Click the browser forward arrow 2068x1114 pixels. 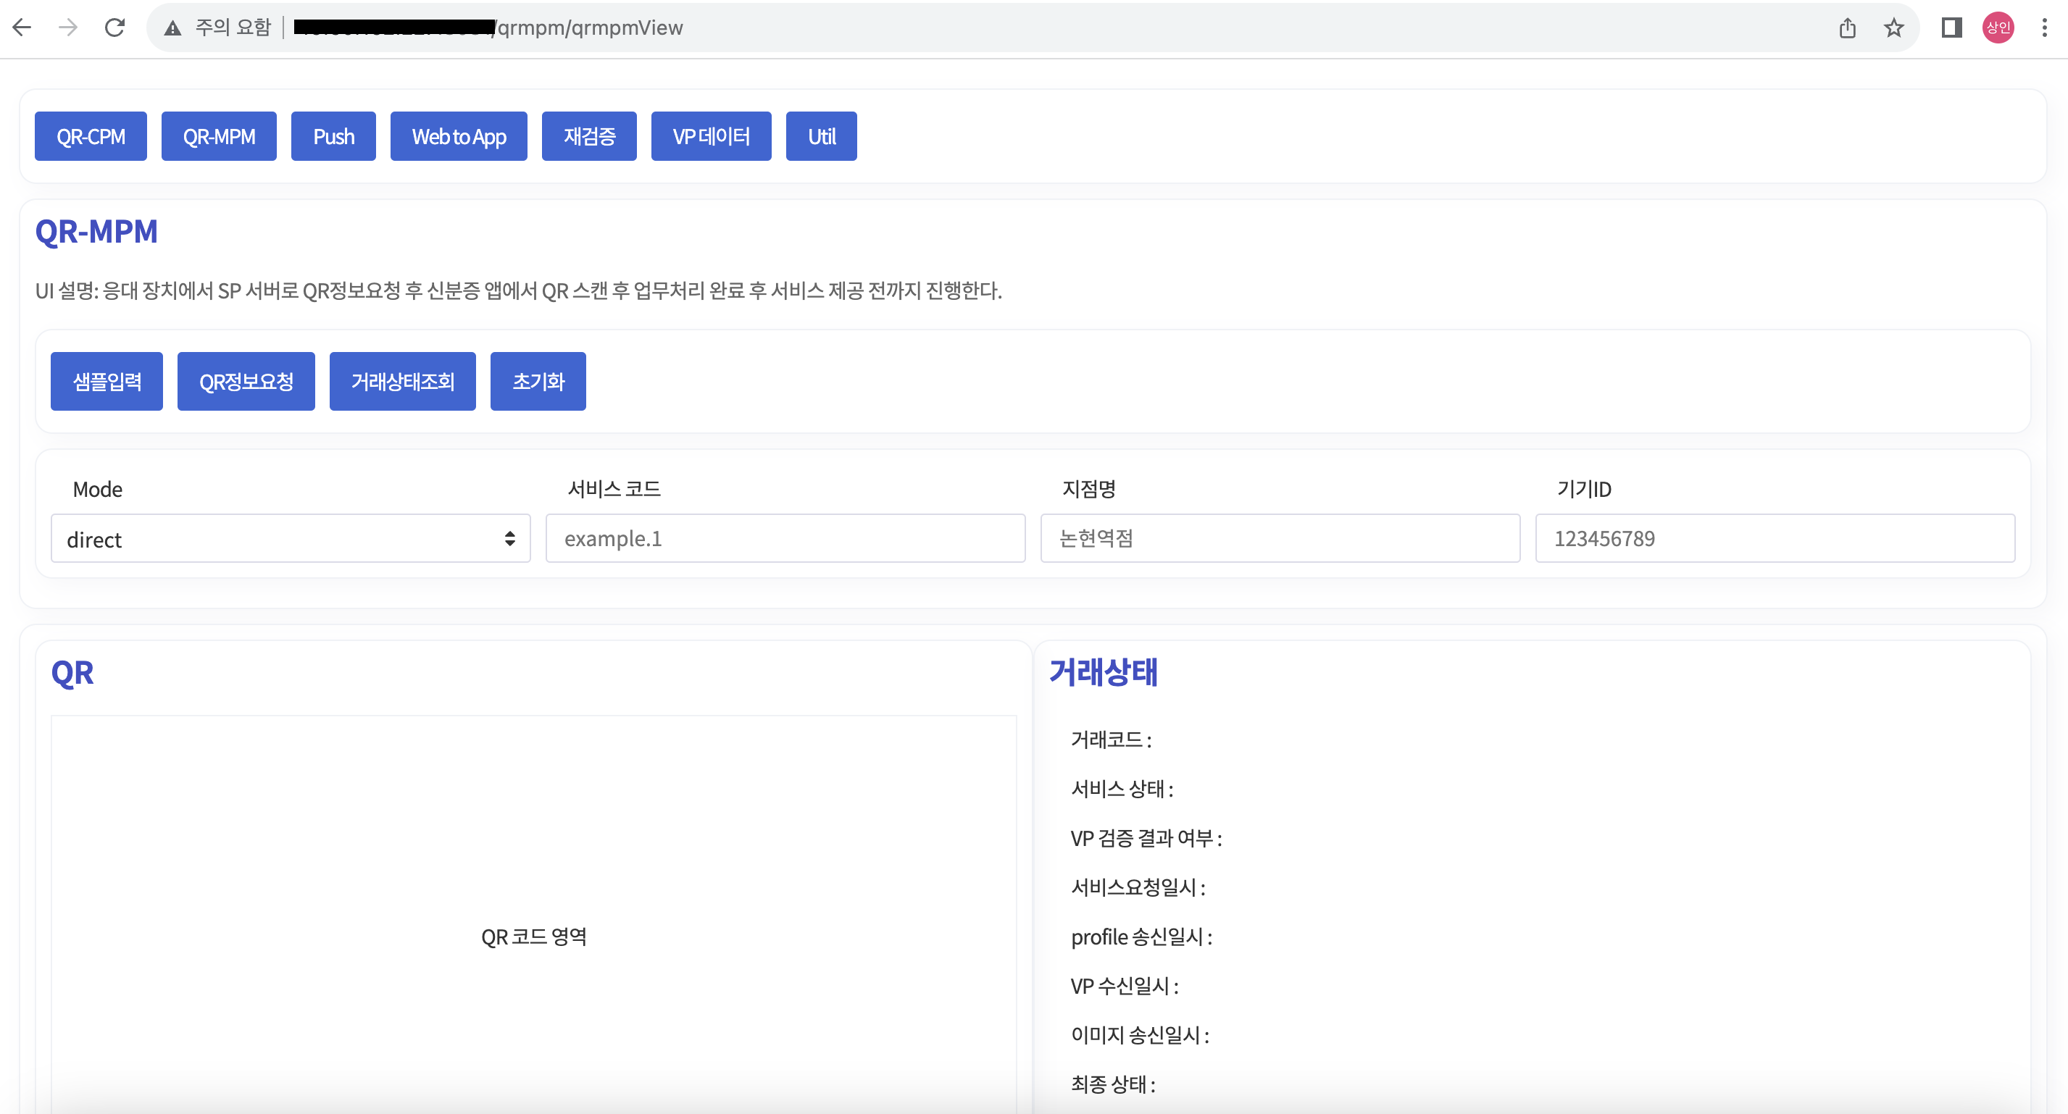[x=68, y=28]
